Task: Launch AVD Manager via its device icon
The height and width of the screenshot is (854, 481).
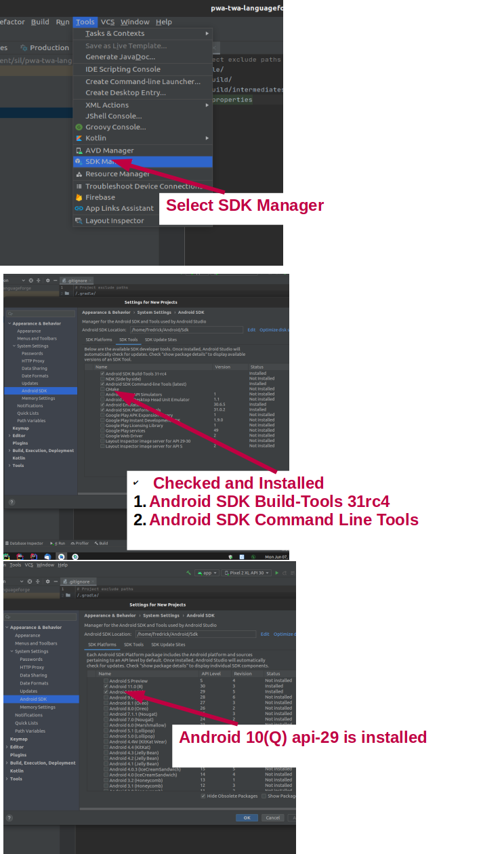Action: [x=79, y=150]
